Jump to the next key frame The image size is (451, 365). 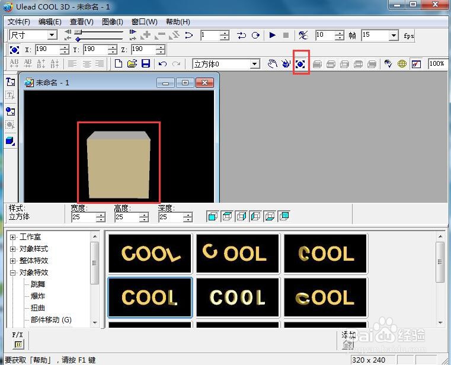pos(133,38)
